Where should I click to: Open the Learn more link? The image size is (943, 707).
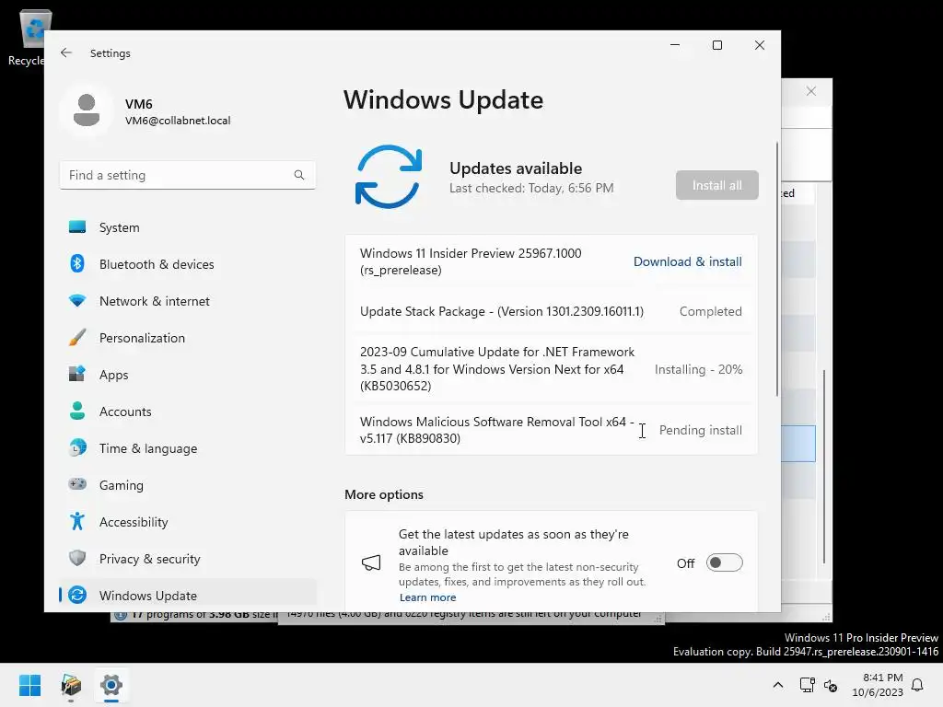tap(427, 597)
